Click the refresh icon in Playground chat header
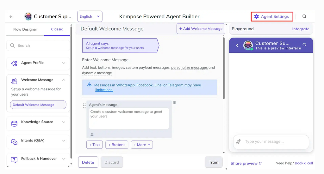The width and height of the screenshot is (324, 174). tap(304, 45)
